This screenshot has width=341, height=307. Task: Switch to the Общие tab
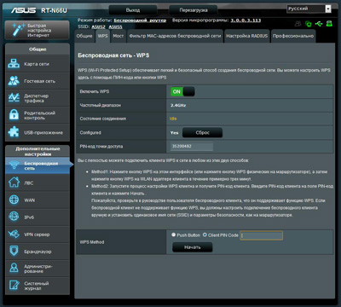click(x=84, y=36)
